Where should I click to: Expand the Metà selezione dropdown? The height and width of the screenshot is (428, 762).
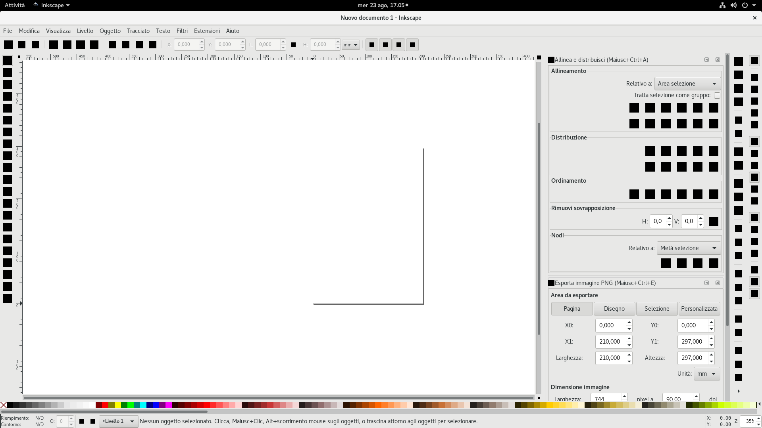coord(689,248)
